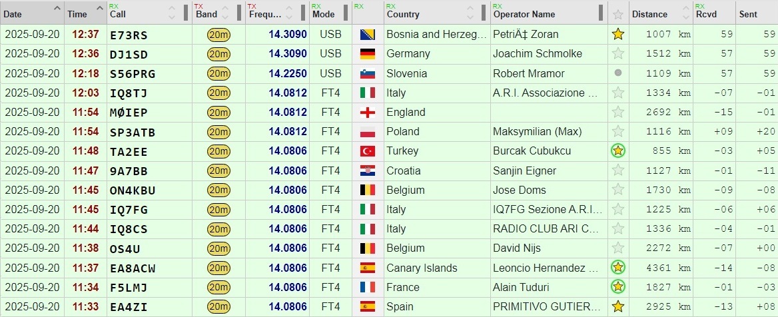Click the gold star for E73RS
The image size is (778, 317).
[x=618, y=34]
